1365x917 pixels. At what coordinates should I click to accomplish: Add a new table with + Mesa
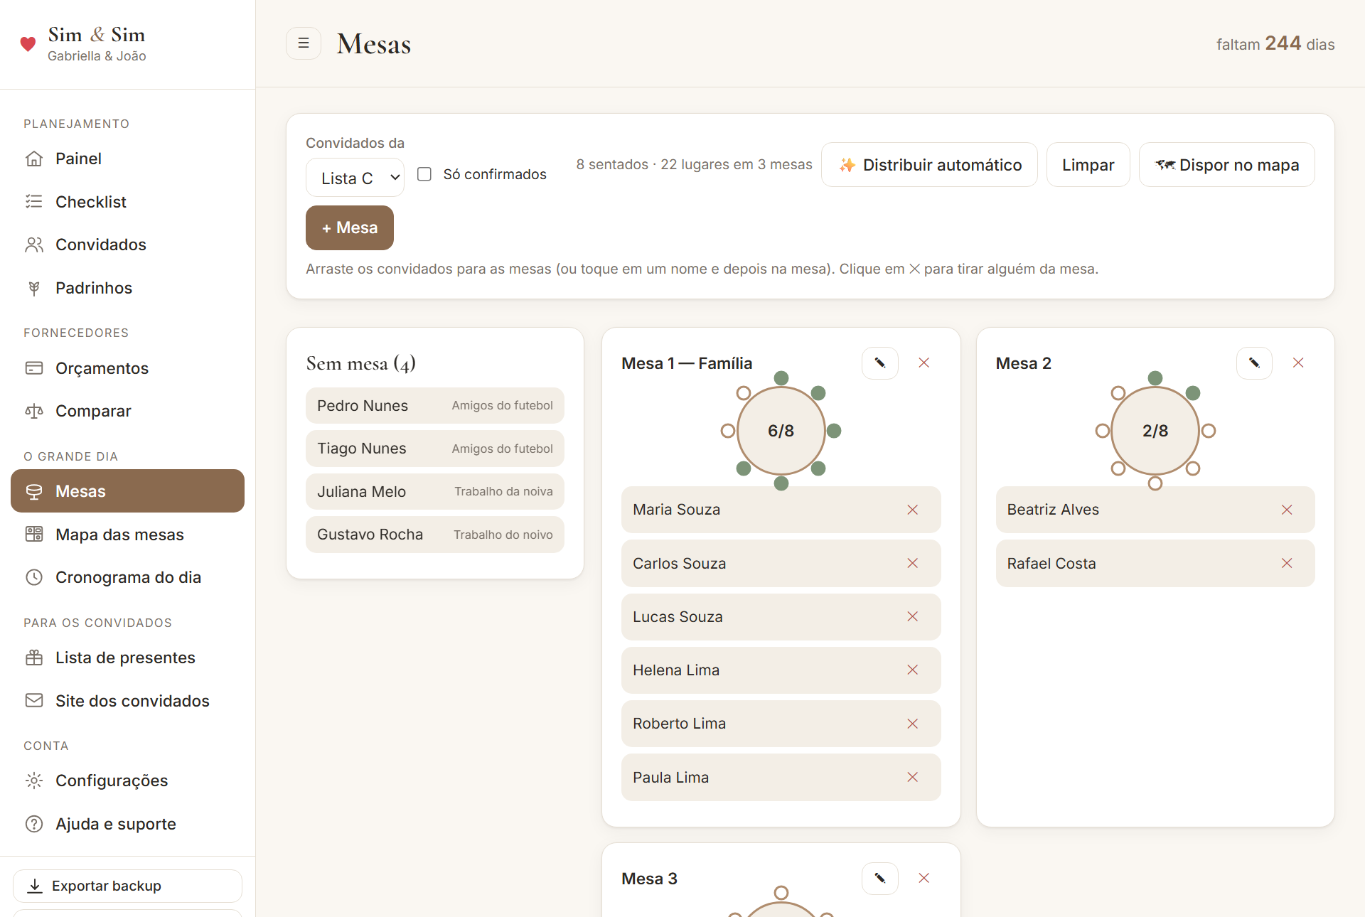click(350, 228)
